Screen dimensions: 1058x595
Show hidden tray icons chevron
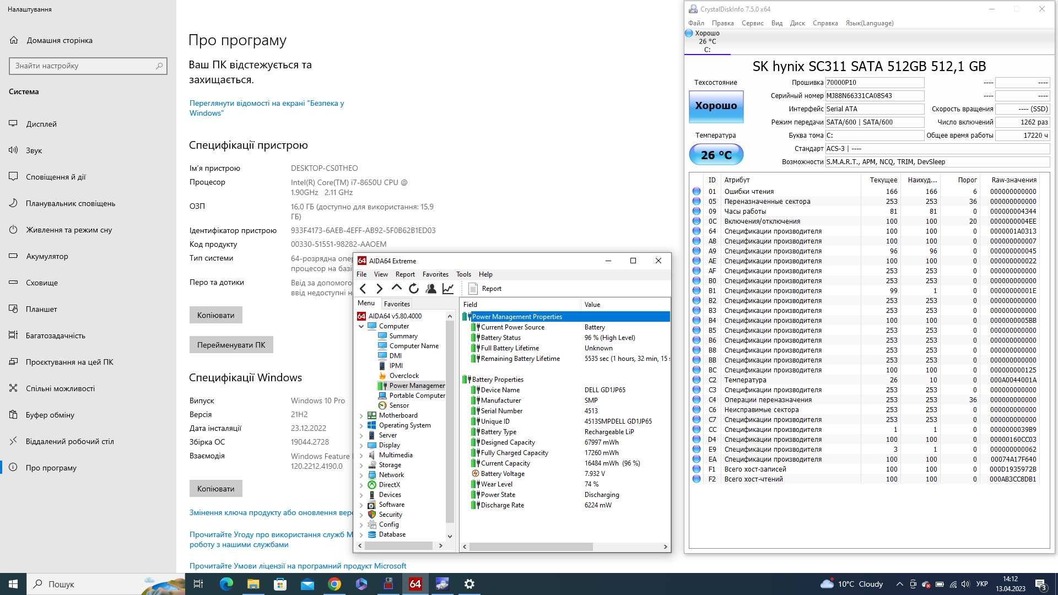899,584
